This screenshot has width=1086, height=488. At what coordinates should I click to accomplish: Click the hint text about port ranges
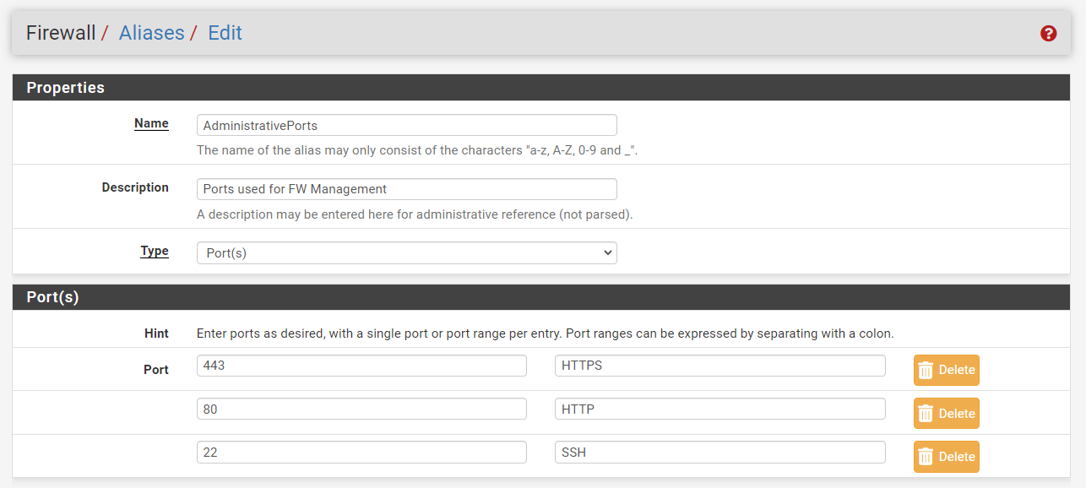tap(545, 333)
